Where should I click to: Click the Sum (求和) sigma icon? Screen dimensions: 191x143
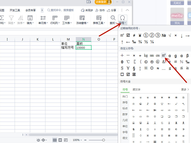point(2,18)
